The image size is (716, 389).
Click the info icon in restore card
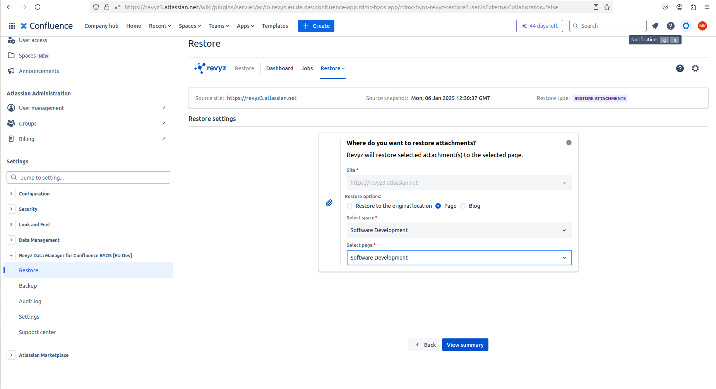pos(569,143)
